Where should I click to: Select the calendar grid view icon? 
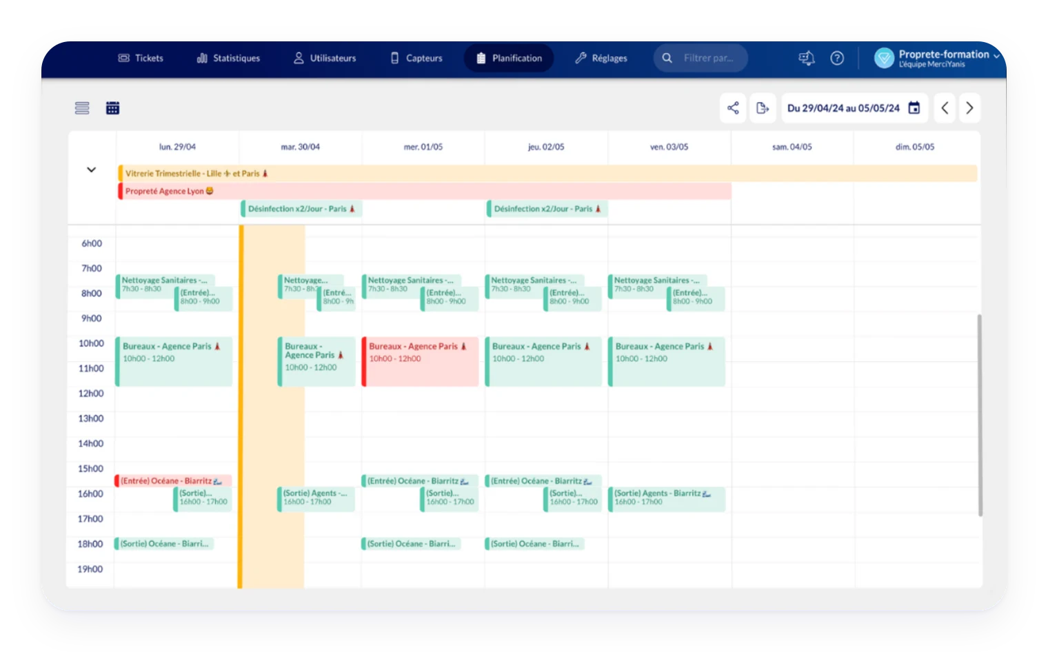pos(112,108)
